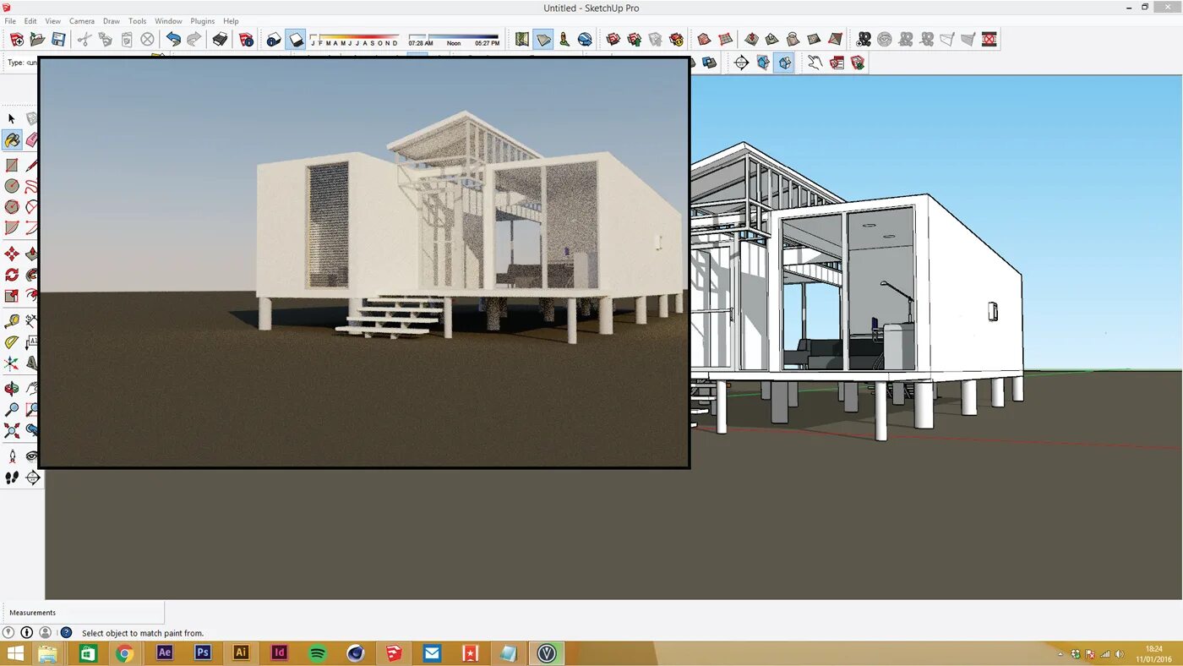Click the Sandbox From Scratch grid icon
The image size is (1183, 666).
(x=725, y=39)
